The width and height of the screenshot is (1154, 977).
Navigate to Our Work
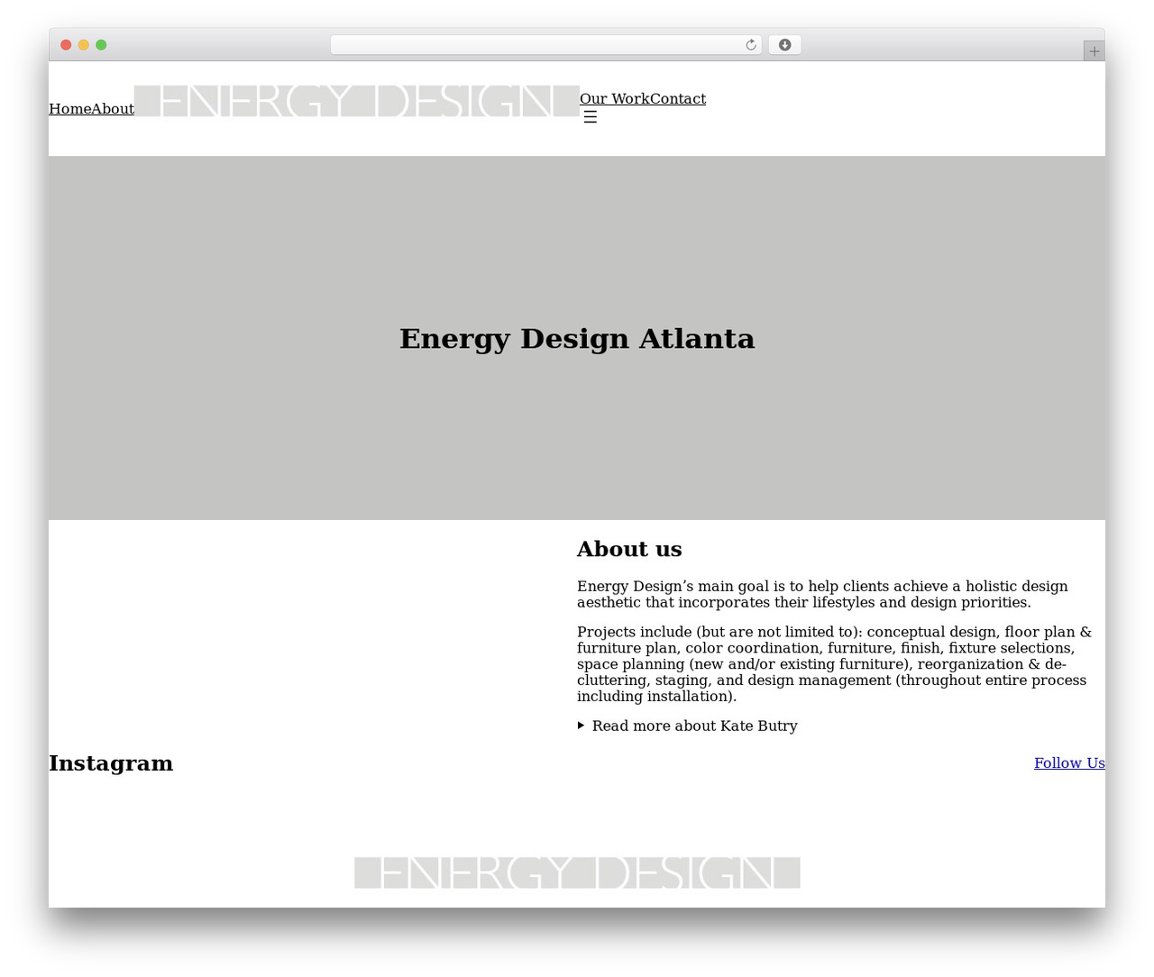pyautogui.click(x=615, y=99)
